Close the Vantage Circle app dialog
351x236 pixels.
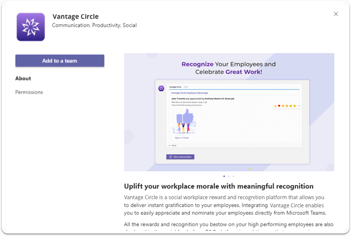(336, 14)
